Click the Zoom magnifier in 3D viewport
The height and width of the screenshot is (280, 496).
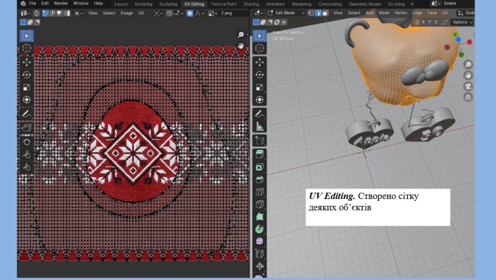467,65
